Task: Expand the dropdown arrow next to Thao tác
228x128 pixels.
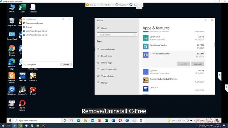Action: pos(99,5)
